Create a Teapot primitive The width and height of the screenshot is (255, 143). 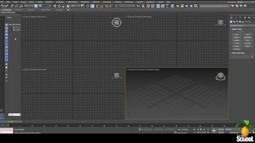tap(237, 46)
